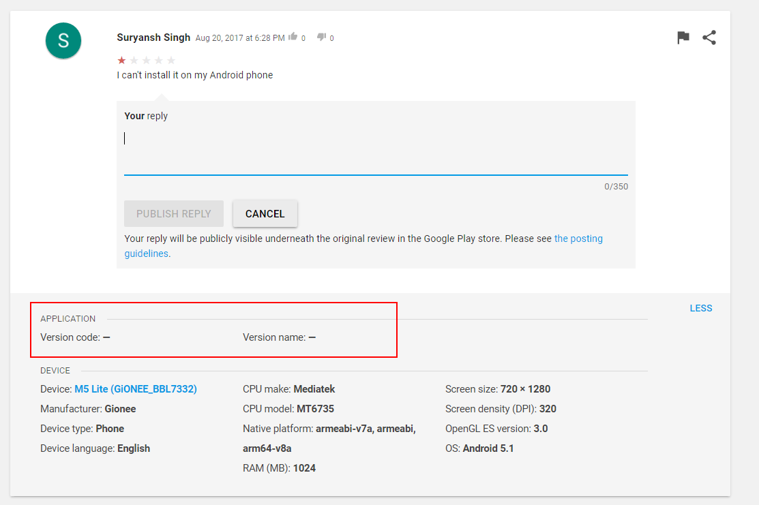Click the green S avatar of the reviewer
Screen dimensions: 759x505
(63, 40)
